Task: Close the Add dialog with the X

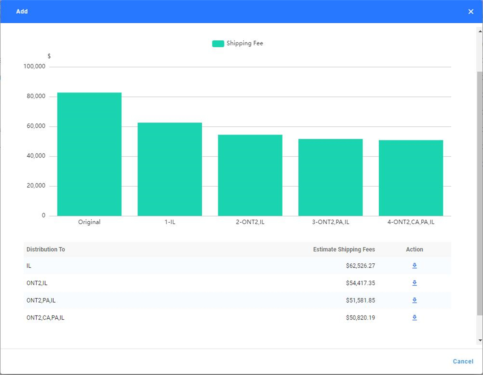Action: tap(470, 12)
